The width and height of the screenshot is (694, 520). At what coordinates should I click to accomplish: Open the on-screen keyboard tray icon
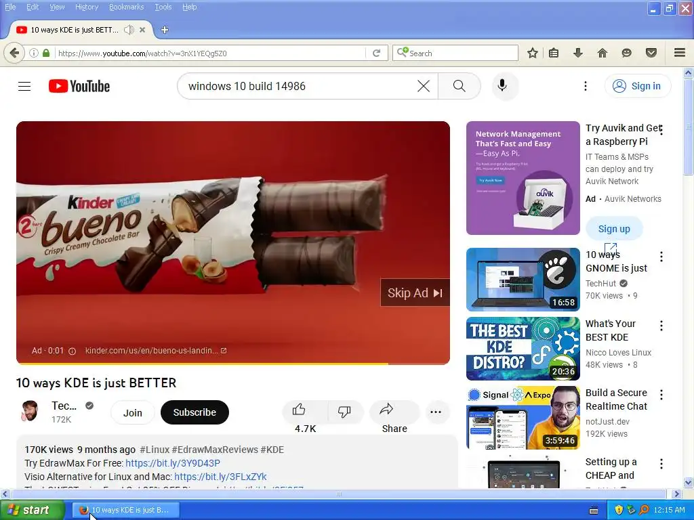594,510
